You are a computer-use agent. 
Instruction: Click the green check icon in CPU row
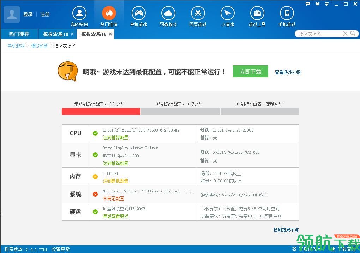tap(95, 133)
